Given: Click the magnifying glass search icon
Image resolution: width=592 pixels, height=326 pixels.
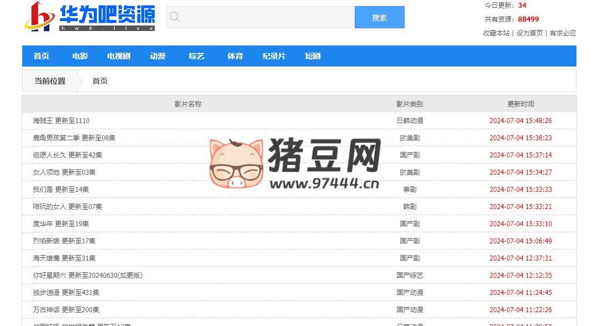Looking at the screenshot, I should (174, 17).
